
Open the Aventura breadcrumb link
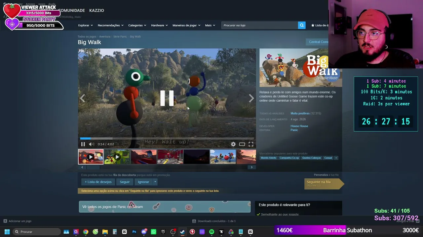pos(105,37)
